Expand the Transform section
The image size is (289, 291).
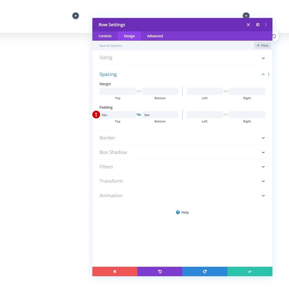[182, 181]
